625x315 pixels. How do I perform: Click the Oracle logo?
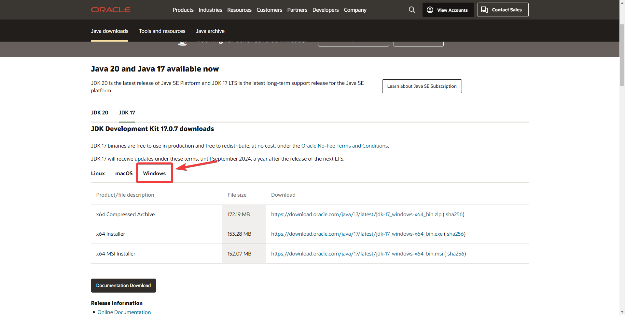coord(110,10)
